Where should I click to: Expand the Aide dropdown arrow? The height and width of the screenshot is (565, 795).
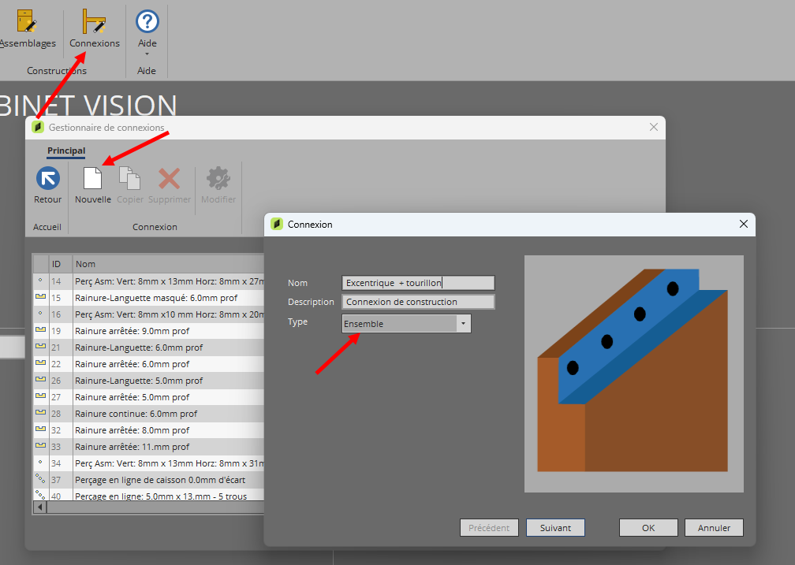pyautogui.click(x=147, y=54)
